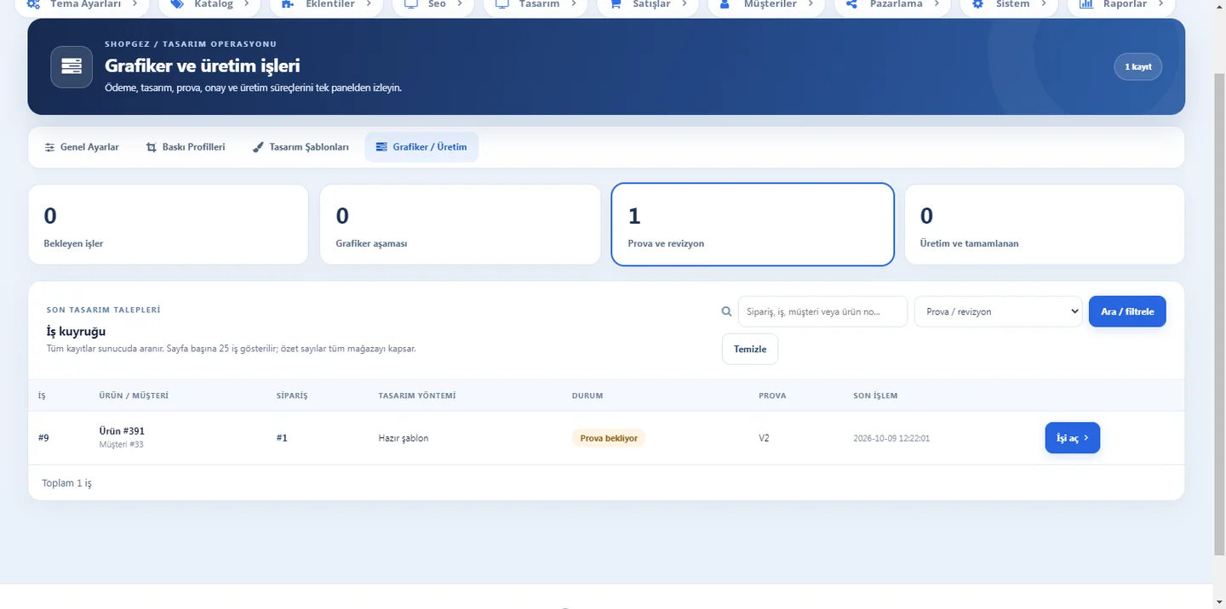Click the Temizle button
This screenshot has height=609, width=1226.
point(750,349)
